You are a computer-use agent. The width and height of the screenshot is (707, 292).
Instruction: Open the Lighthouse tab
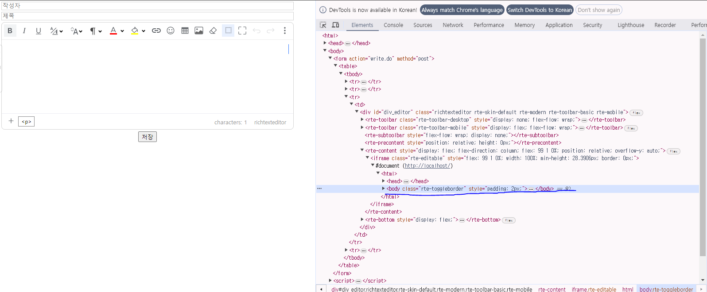pyautogui.click(x=631, y=25)
